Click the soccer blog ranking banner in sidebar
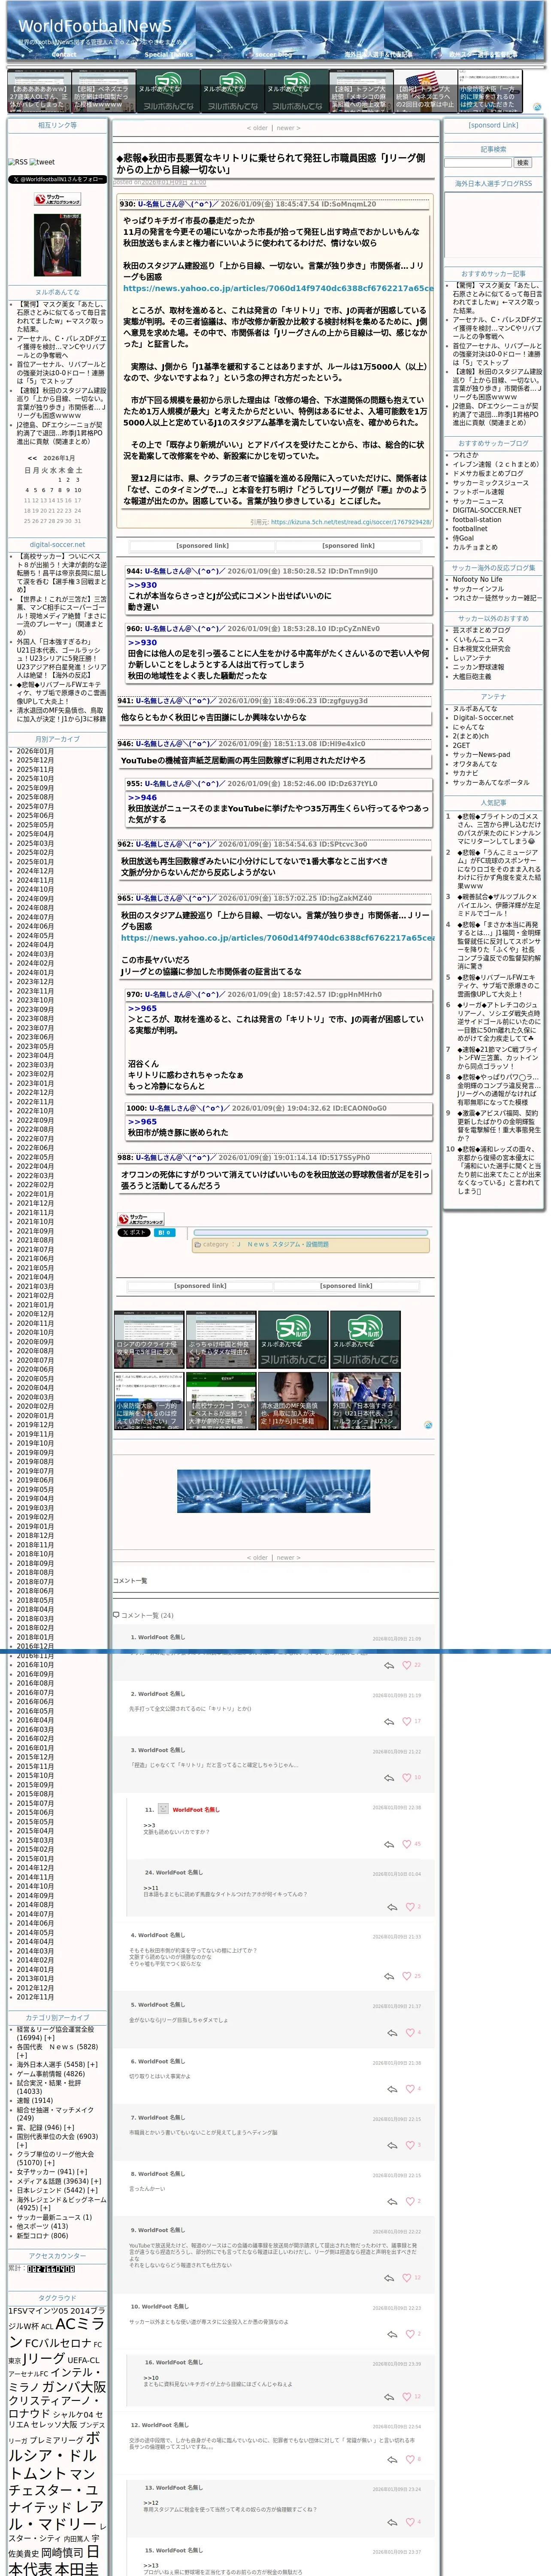The image size is (551, 2576). coord(58,200)
